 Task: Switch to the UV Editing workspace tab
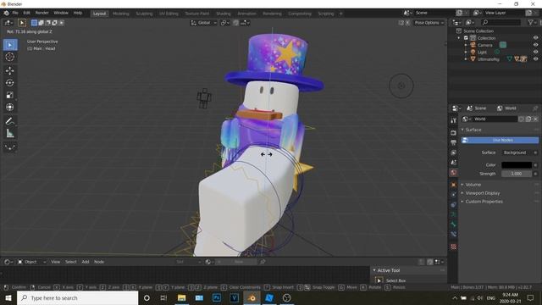[x=169, y=14]
